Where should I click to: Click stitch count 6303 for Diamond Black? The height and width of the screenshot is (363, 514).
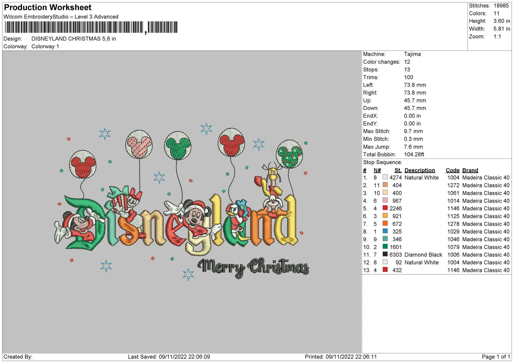[396, 255]
